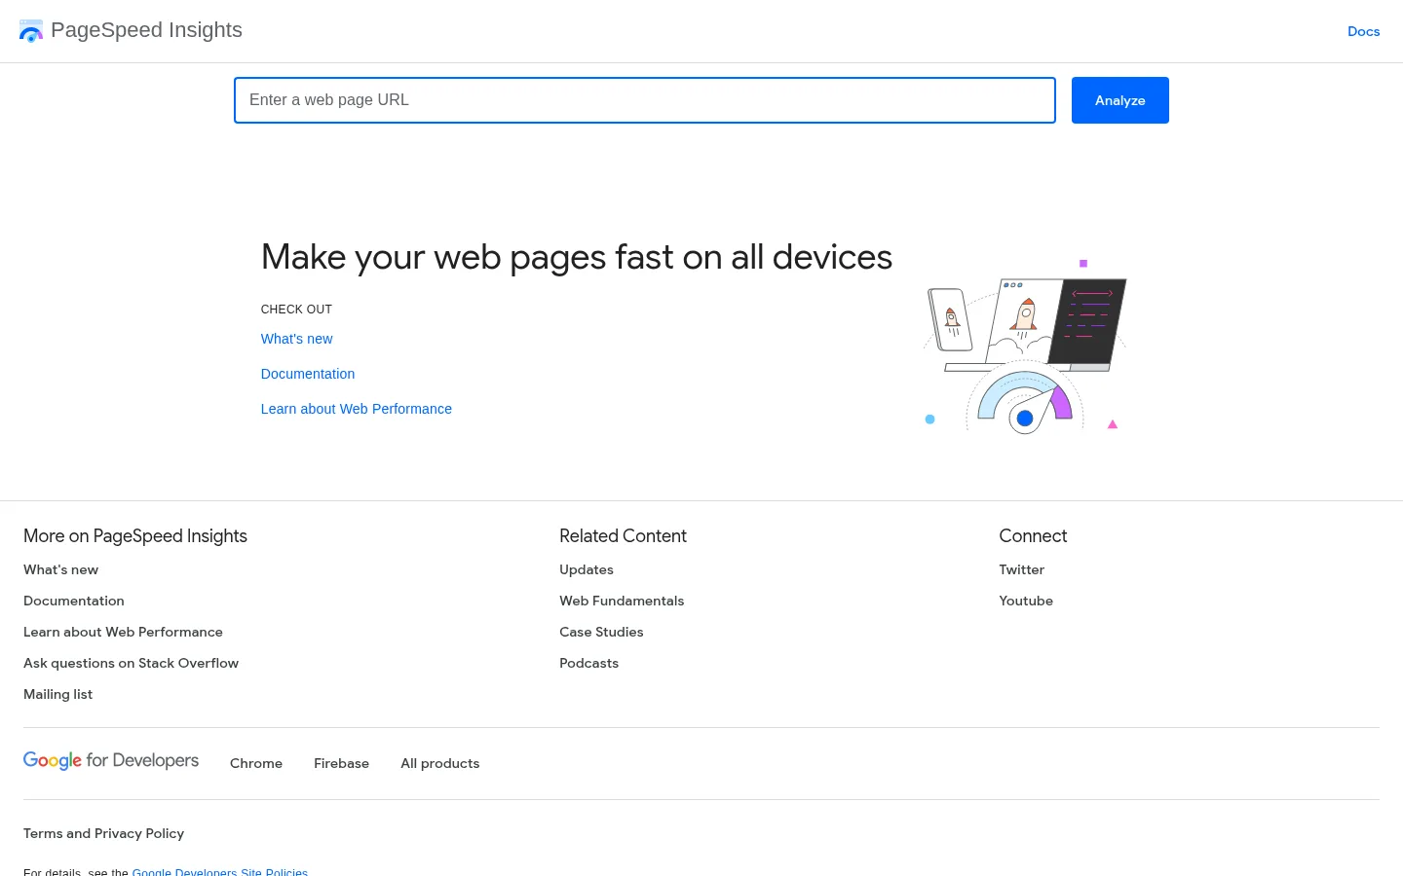Open the Docs link in header

[x=1363, y=31]
